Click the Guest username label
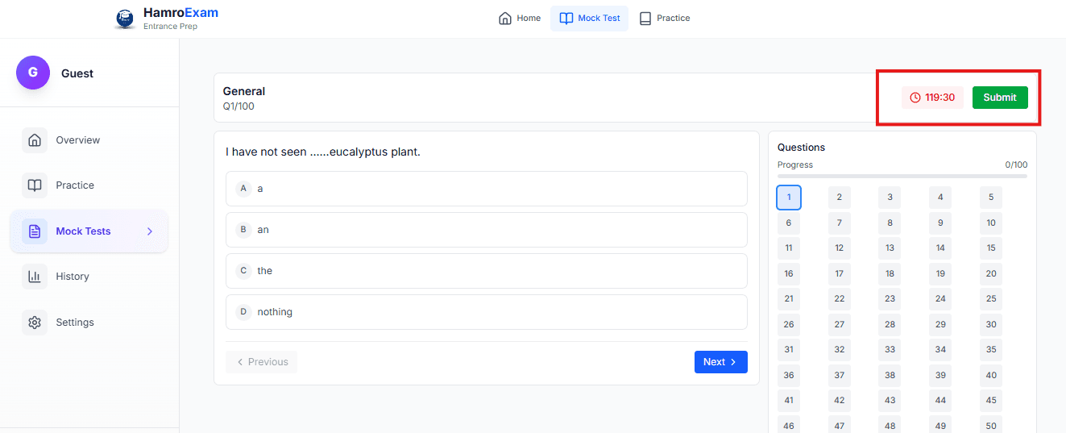The image size is (1066, 433). click(x=77, y=73)
